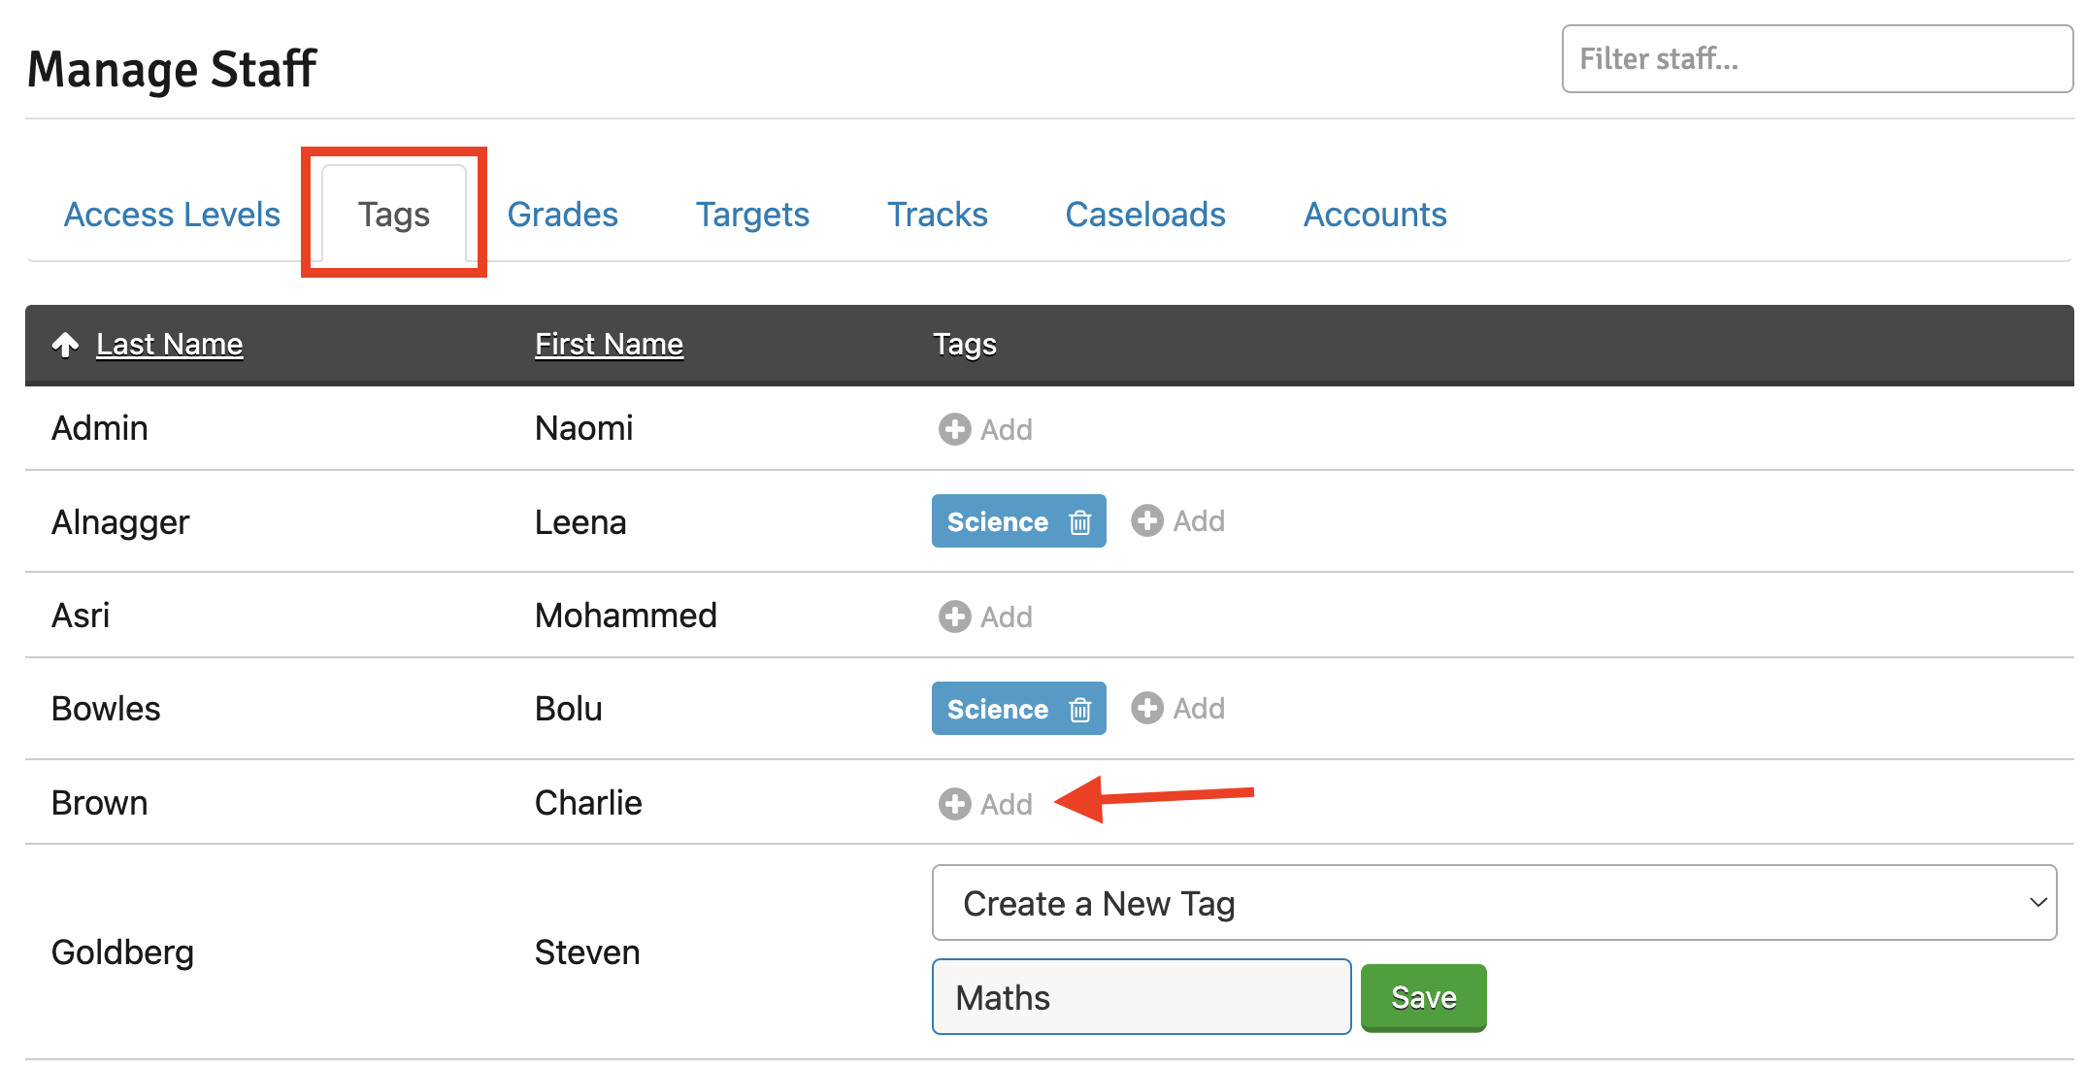This screenshot has height=1068, width=2085.
Task: Click the plus icon next to Bolu's Science tag
Action: pos(1147,708)
